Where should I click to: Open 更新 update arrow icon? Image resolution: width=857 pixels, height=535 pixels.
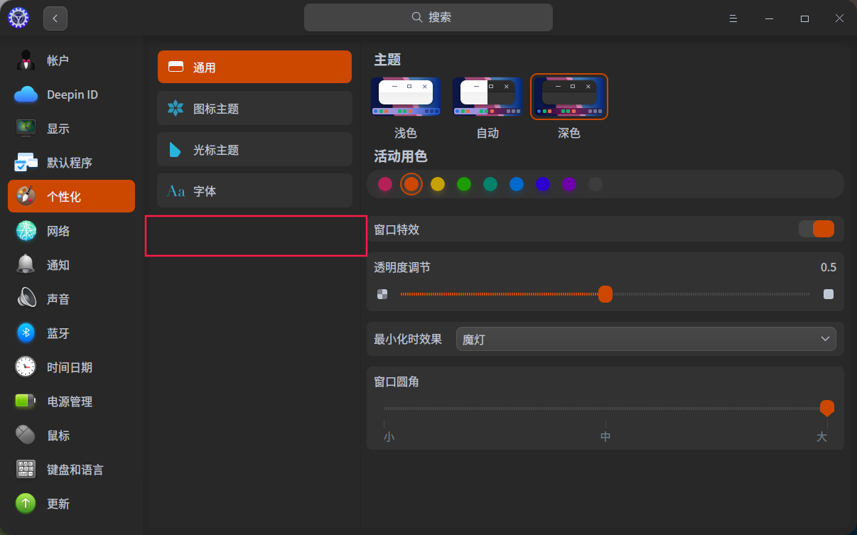click(26, 504)
